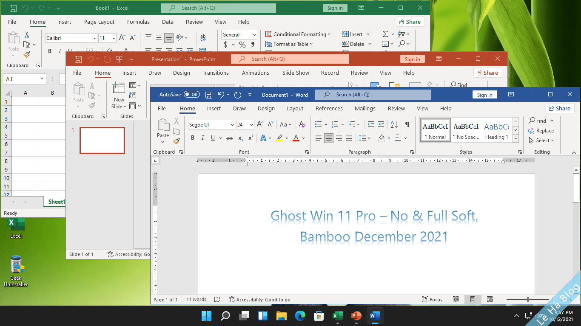
Task: Click Focus button in Word status bar
Action: (x=433, y=299)
